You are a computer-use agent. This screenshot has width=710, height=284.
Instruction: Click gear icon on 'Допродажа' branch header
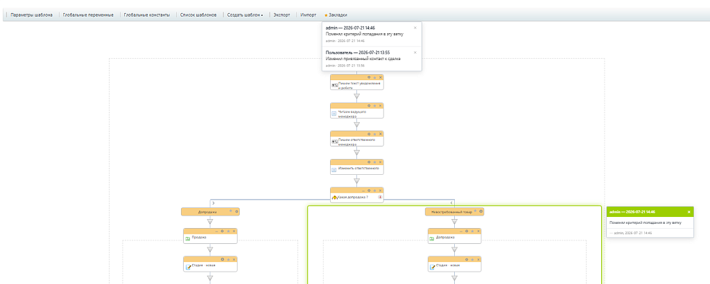(236, 211)
